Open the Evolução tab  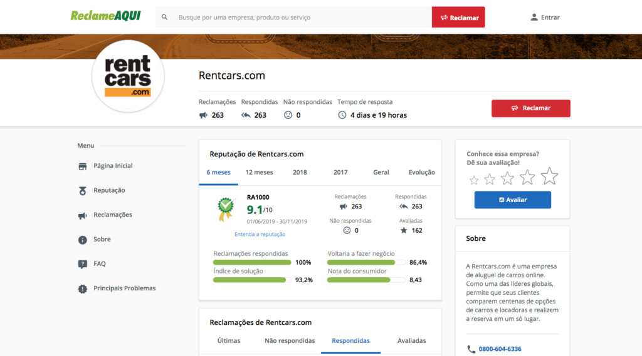(x=421, y=173)
